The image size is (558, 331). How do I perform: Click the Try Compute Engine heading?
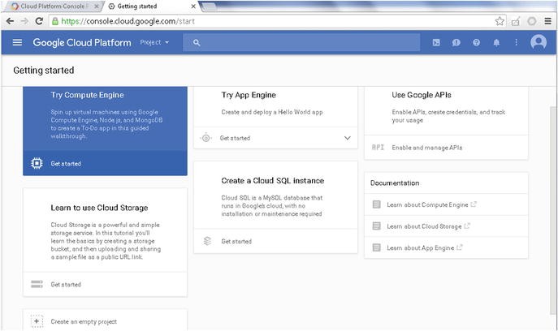pos(87,95)
